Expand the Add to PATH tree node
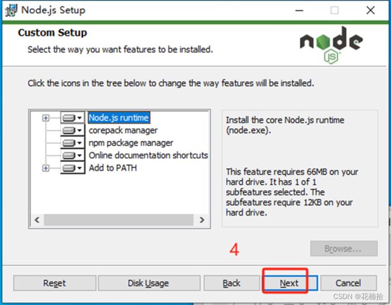 click(46, 168)
